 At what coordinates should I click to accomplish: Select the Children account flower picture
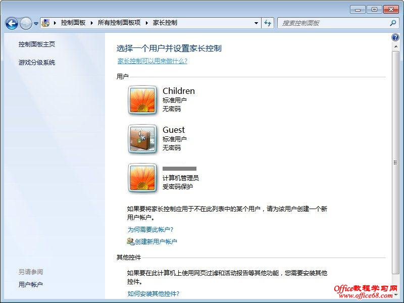click(142, 100)
